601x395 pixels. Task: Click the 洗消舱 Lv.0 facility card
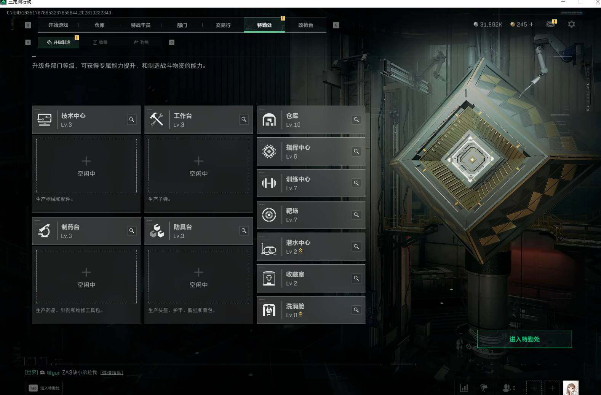tap(311, 310)
